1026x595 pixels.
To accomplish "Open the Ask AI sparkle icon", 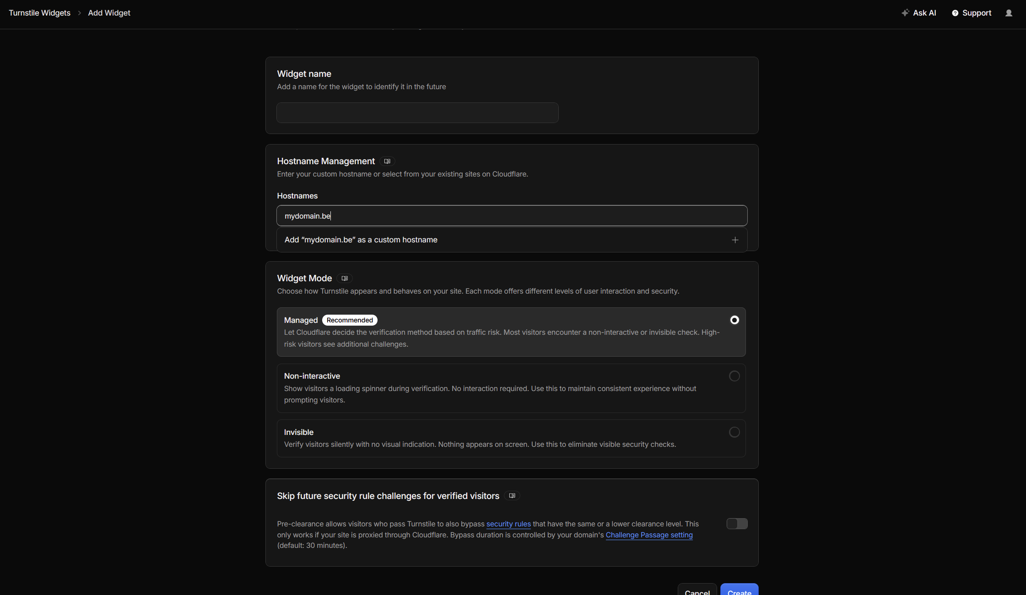I will [905, 13].
